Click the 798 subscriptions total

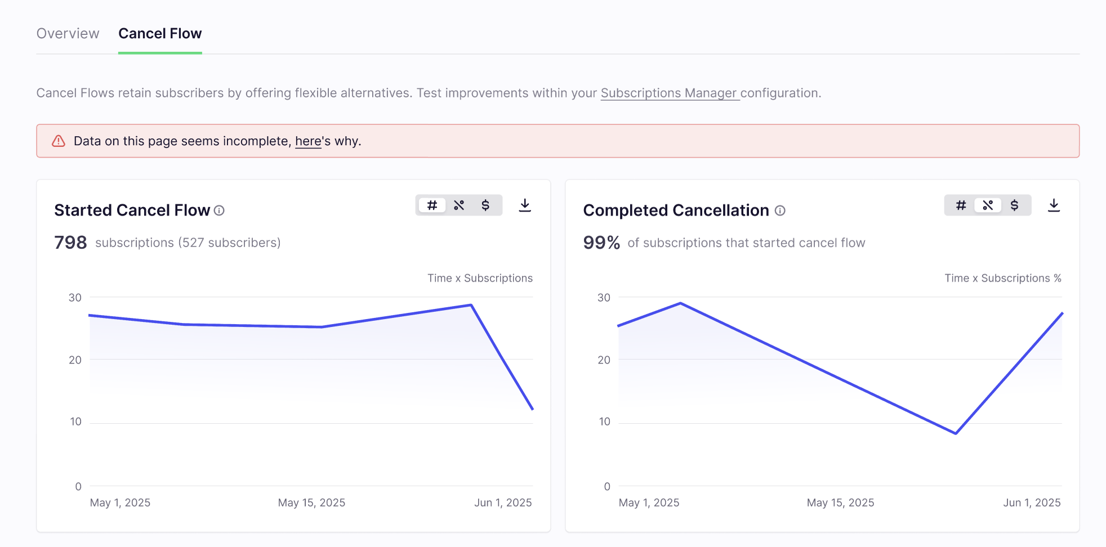coord(70,243)
